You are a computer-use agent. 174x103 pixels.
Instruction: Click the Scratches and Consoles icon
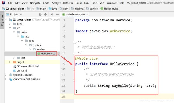(x=10, y=79)
